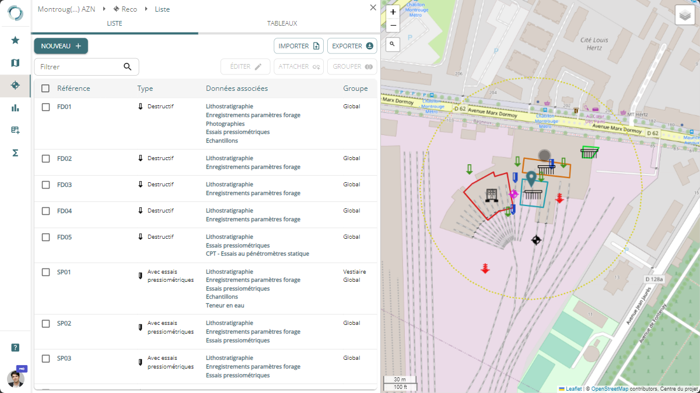Open the sigma summary sidebar icon
This screenshot has height=393, width=700.
point(15,153)
